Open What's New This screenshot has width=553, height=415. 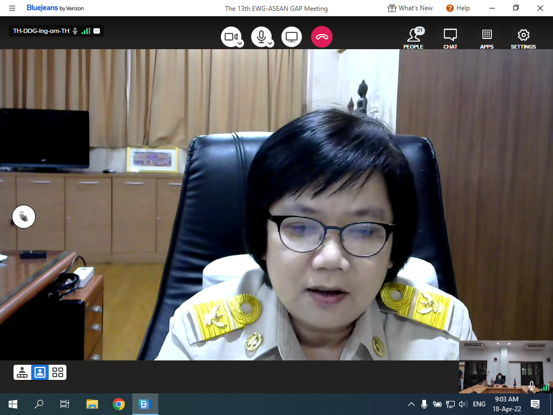[410, 8]
